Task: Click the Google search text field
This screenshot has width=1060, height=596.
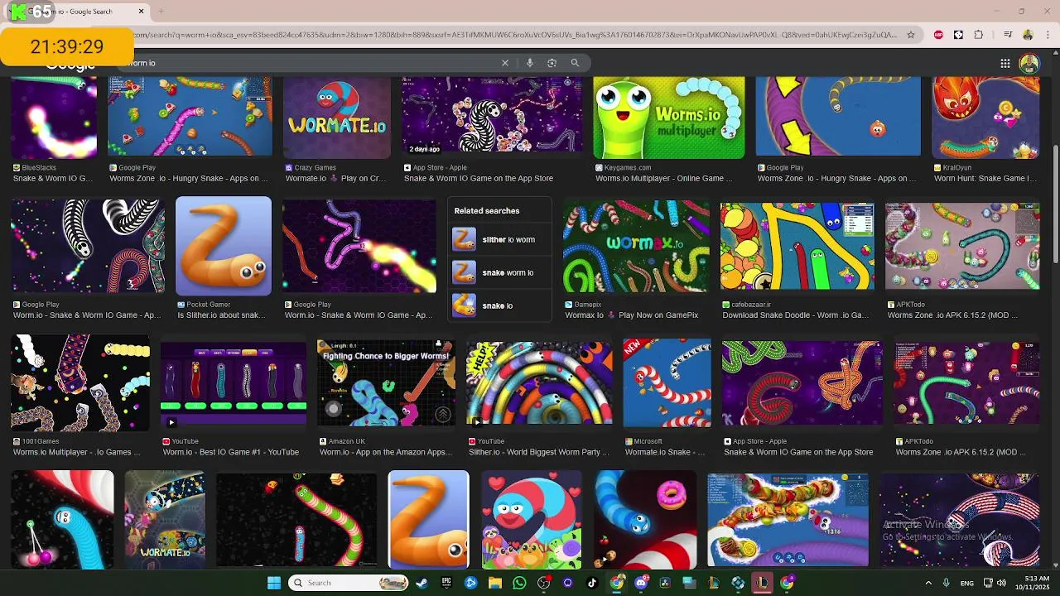Action: click(311, 63)
